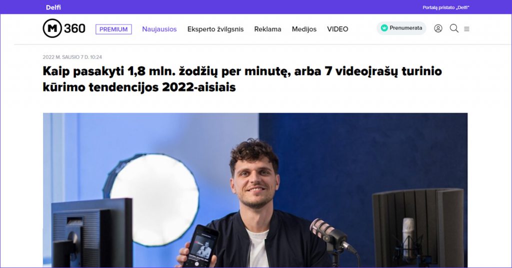
Task: Open the article hero photo of the man
Action: (255, 190)
